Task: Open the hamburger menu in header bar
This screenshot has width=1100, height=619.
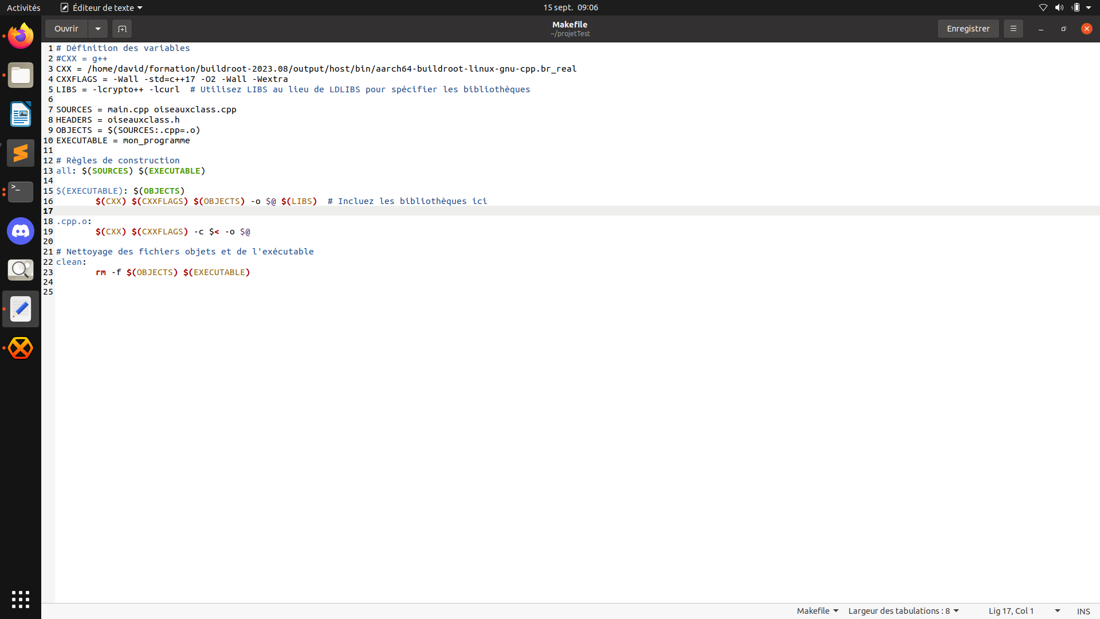Action: (1013, 29)
